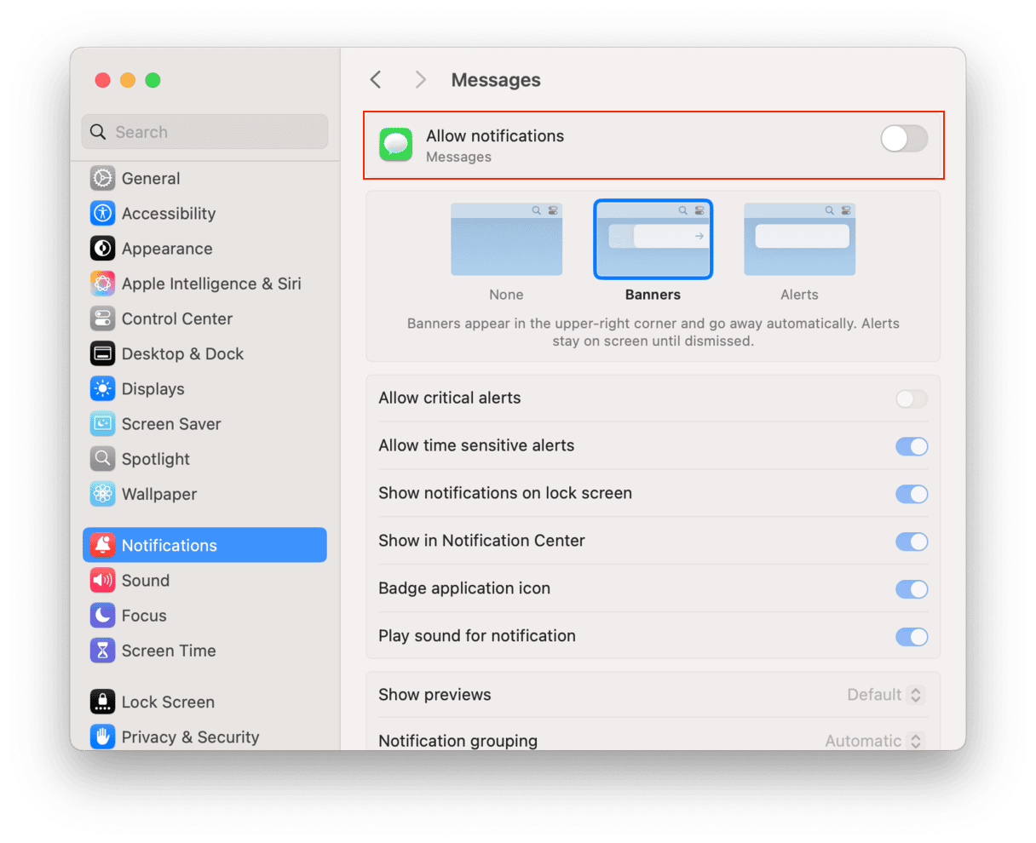Click the Accessibility icon in sidebar
Viewport: 1036px width, 843px height.
(x=102, y=213)
